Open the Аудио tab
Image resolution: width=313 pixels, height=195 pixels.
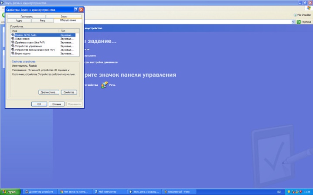coord(19,20)
